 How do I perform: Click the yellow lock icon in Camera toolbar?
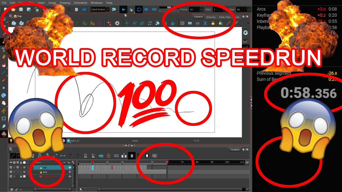tap(213, 23)
